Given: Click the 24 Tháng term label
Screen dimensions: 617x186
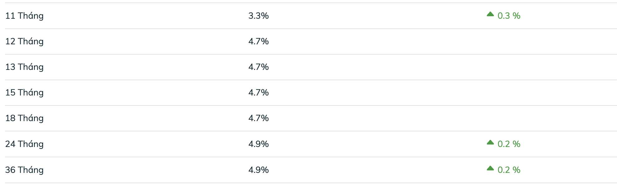Looking at the screenshot, I should 24,144.
